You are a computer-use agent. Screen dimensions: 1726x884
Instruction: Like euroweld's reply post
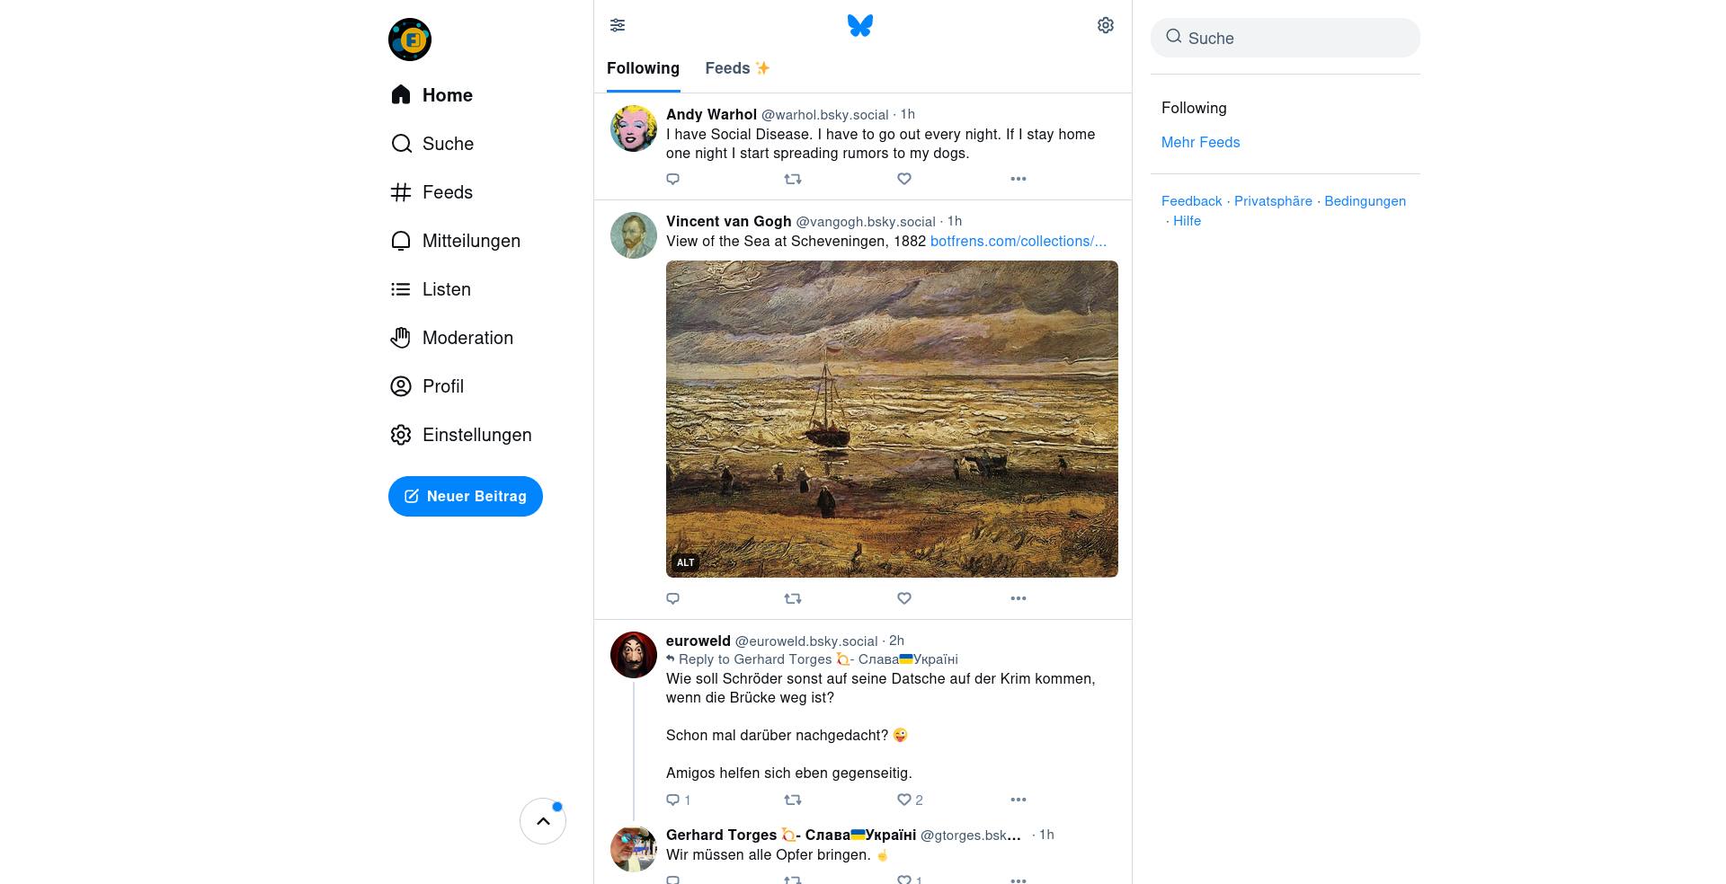pyautogui.click(x=904, y=800)
